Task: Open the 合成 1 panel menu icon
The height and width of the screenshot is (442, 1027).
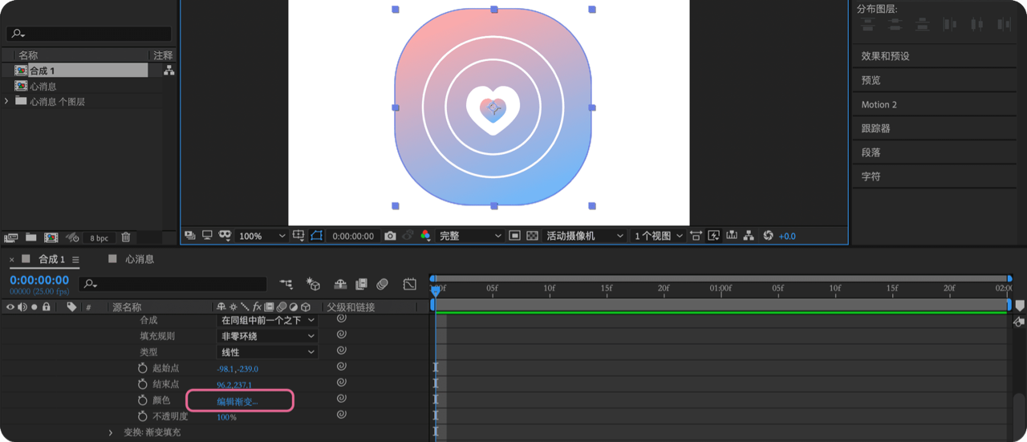Action: point(75,260)
